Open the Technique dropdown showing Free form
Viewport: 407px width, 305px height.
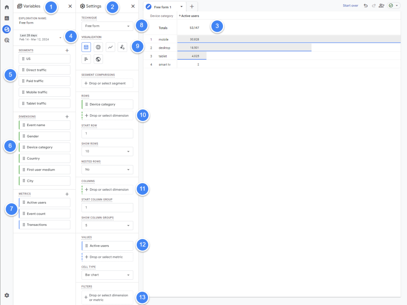click(x=107, y=26)
